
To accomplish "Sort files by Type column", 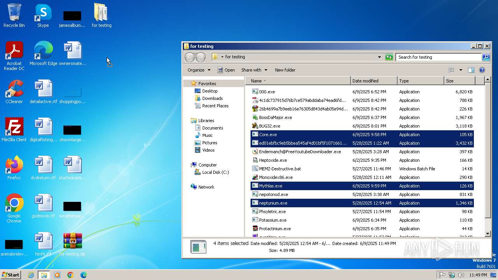I will 421,81.
